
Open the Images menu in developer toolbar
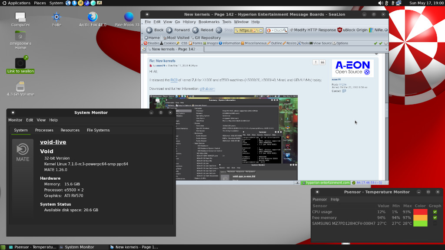coord(210,43)
